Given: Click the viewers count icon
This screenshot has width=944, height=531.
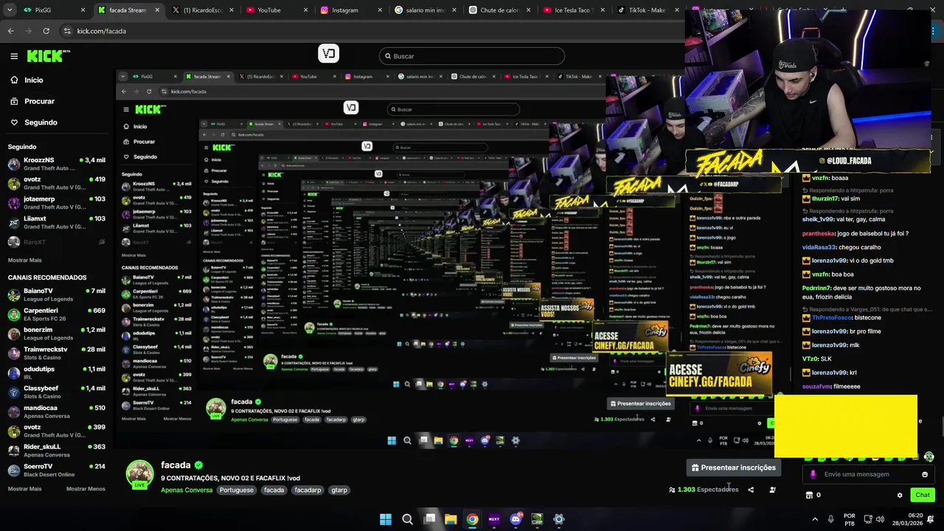Looking at the screenshot, I should pos(672,490).
